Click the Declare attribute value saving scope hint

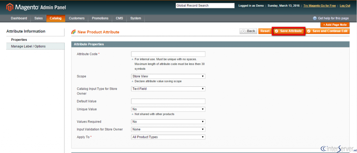click(x=158, y=81)
